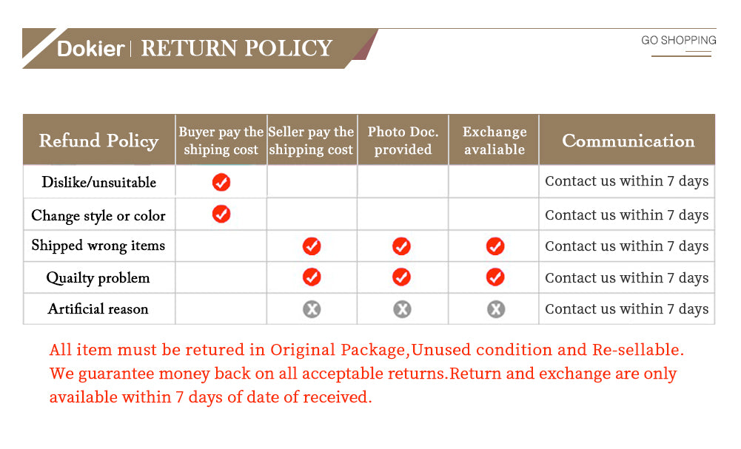Click the Communication column header
Screen dimensions: 741x449
click(x=628, y=141)
